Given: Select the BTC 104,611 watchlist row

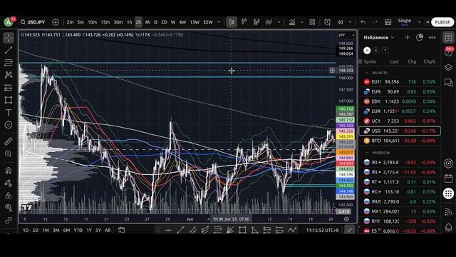Looking at the screenshot, I should [x=400, y=141].
